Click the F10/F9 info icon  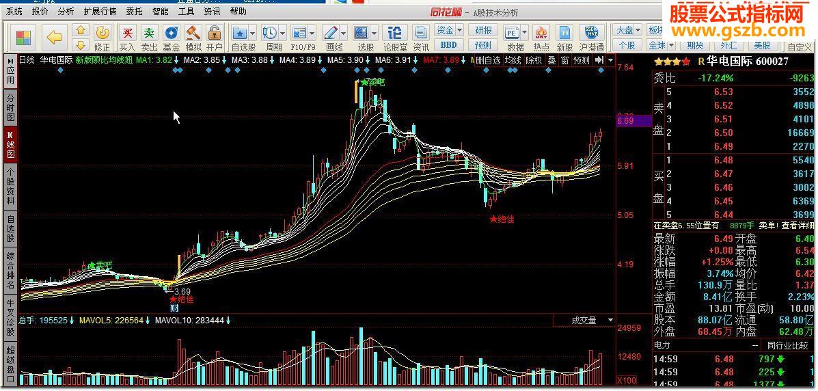299,33
